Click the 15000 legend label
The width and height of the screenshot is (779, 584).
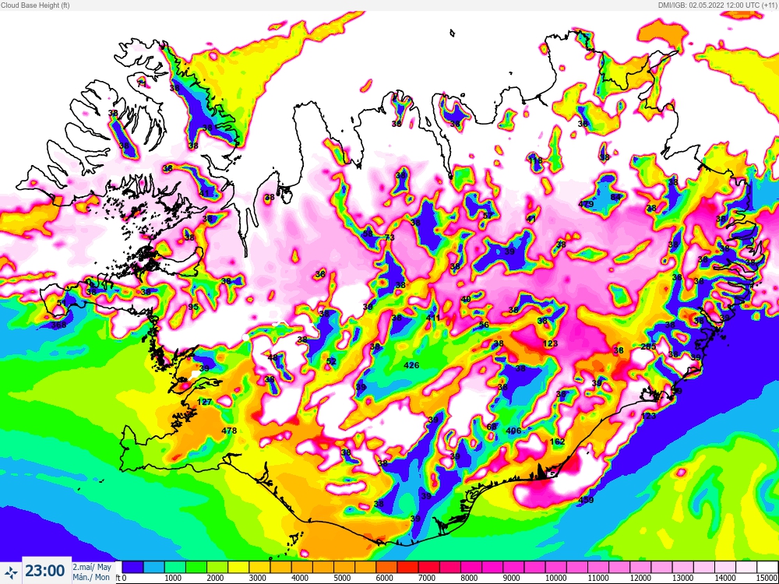(x=768, y=578)
